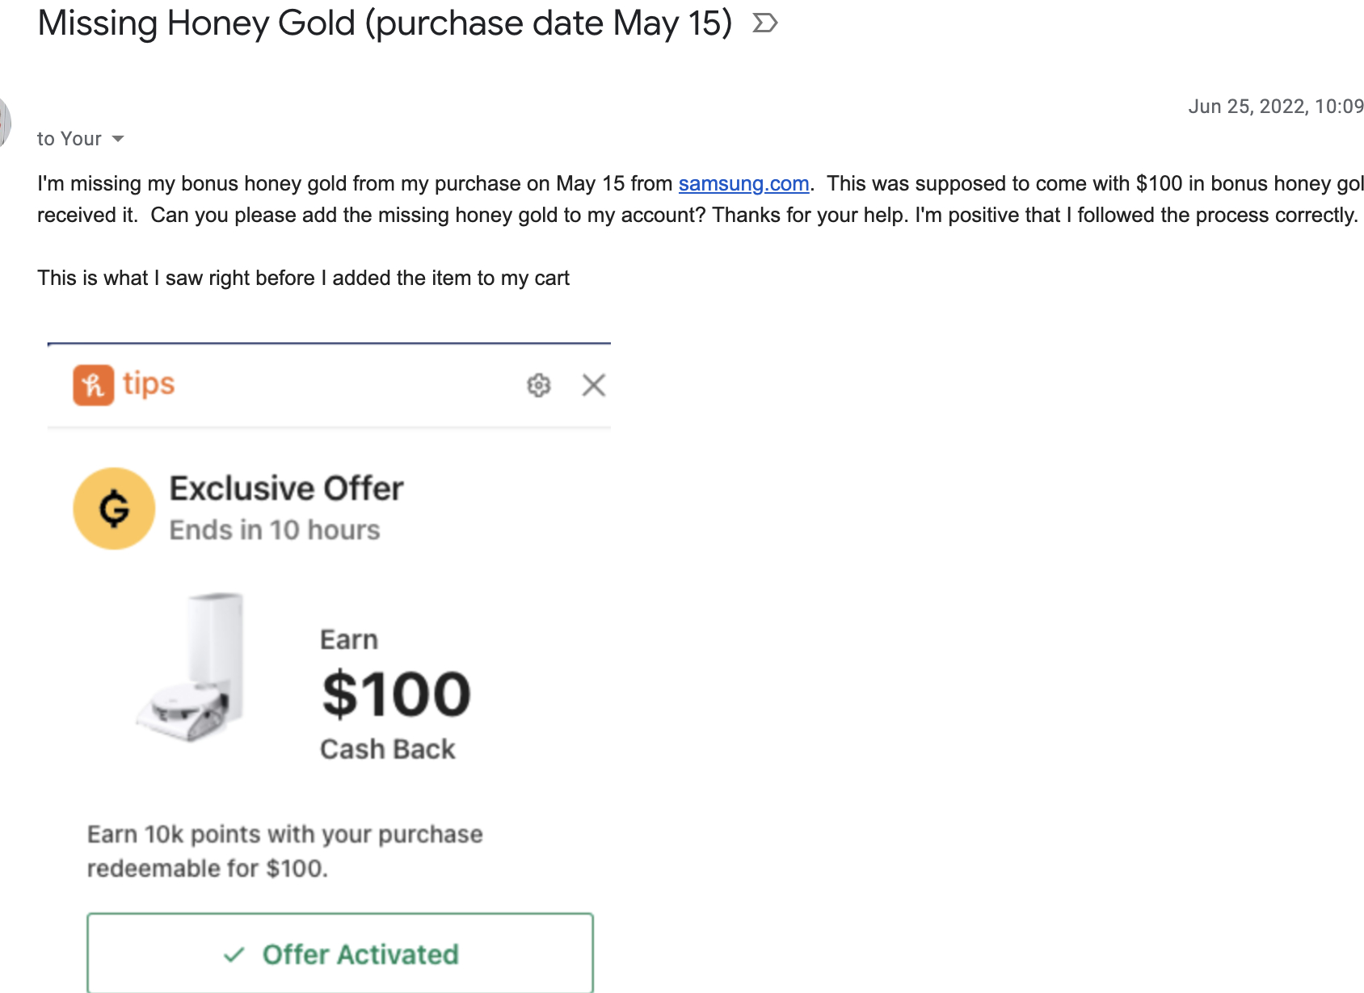Click the orange Honey logo icon
Viewport: 1364px width, 993px height.
point(93,385)
